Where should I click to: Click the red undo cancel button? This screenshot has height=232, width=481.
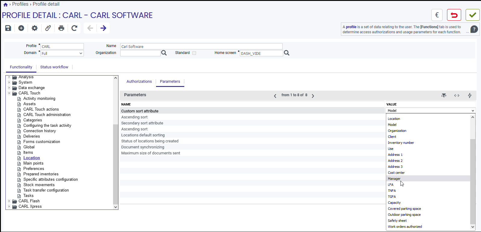pyautogui.click(x=454, y=15)
